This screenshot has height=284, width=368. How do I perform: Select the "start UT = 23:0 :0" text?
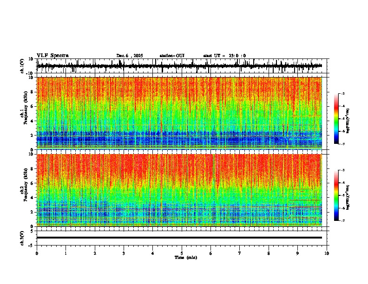(224, 56)
